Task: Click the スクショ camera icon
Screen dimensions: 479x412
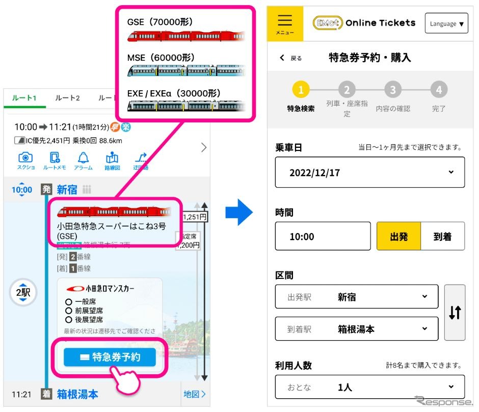Action: click(x=25, y=161)
